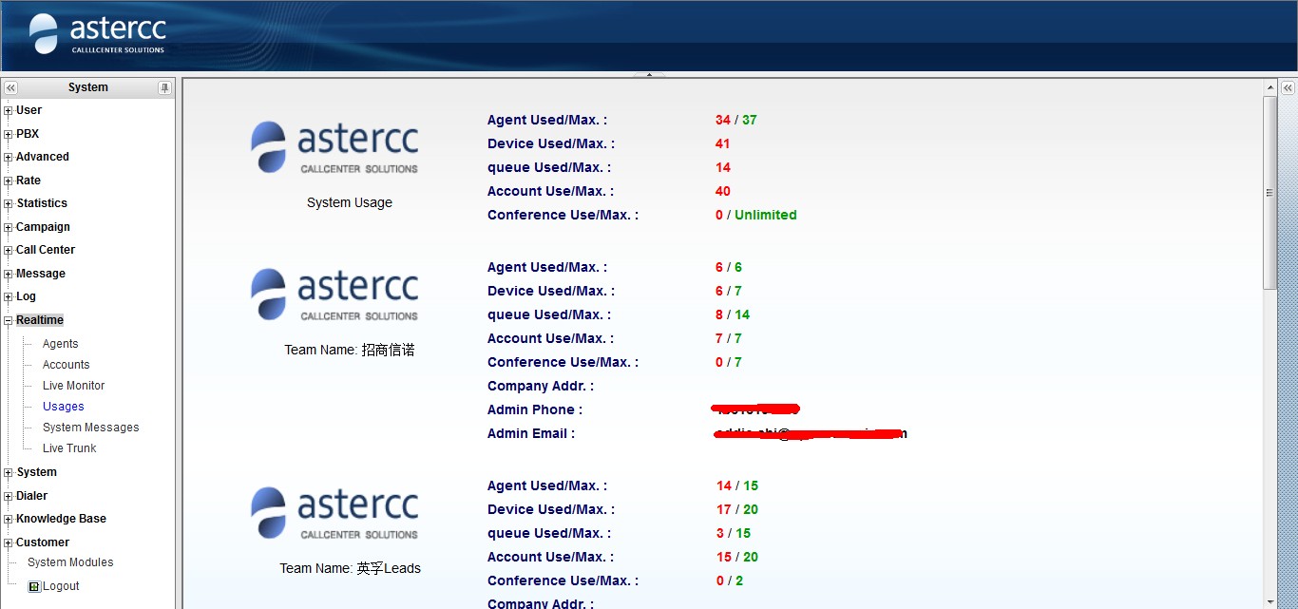The width and height of the screenshot is (1298, 609).
Task: Open Live Monitor page
Action: [73, 386]
